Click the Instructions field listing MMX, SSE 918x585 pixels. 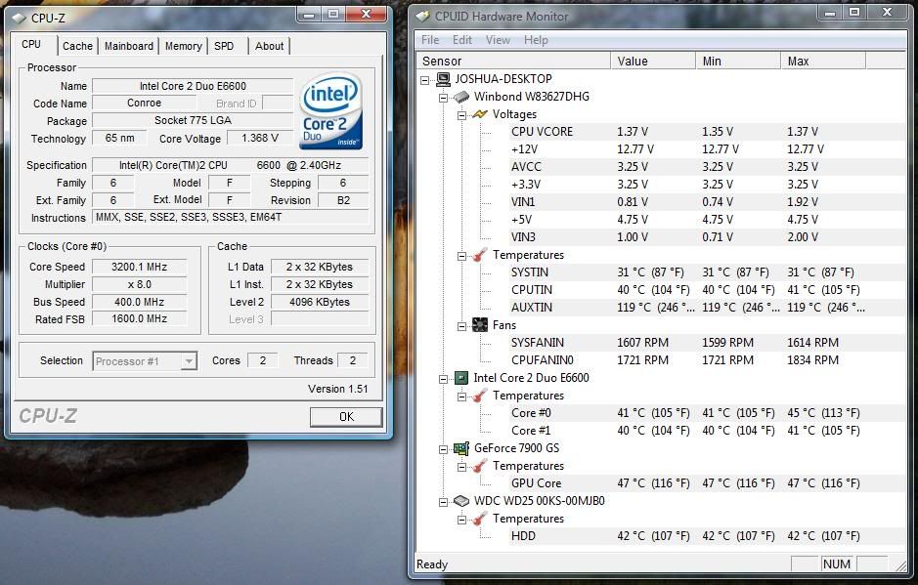coord(231,217)
